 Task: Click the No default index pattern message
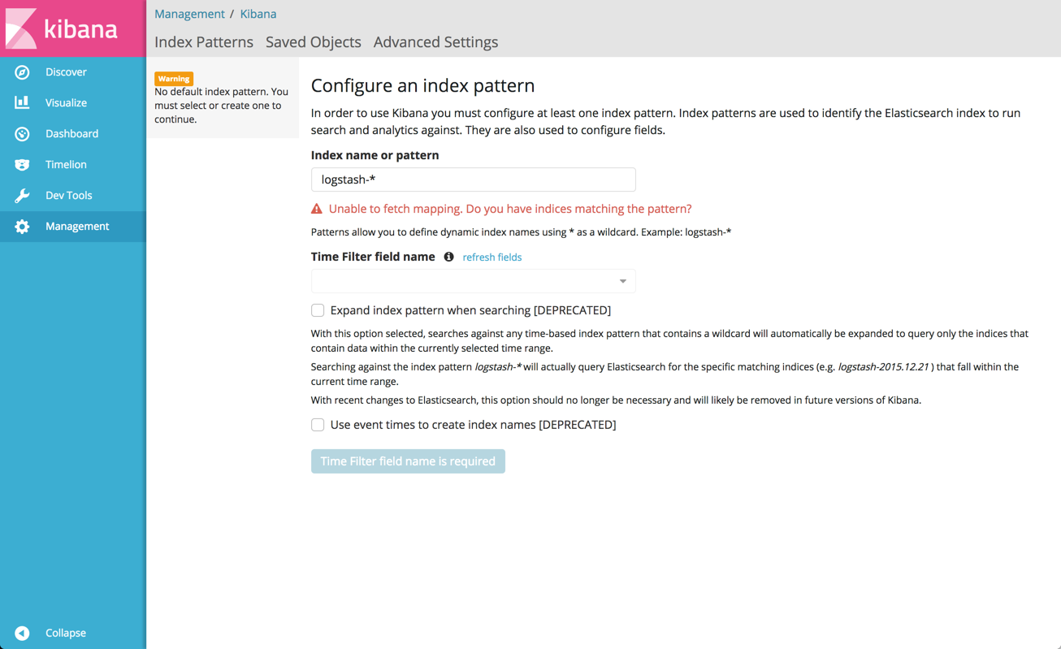pyautogui.click(x=222, y=106)
